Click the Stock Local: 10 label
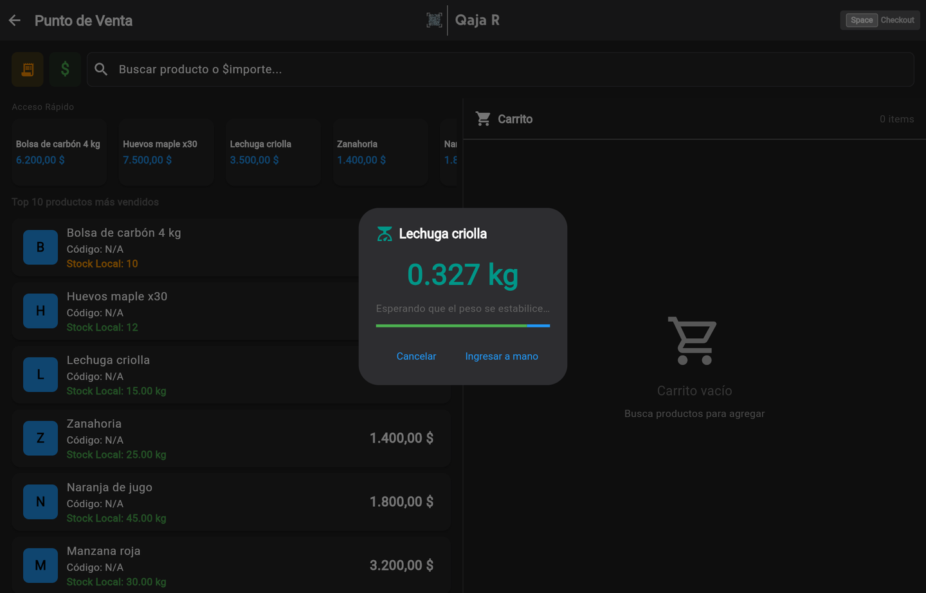The height and width of the screenshot is (593, 926). coord(102,264)
